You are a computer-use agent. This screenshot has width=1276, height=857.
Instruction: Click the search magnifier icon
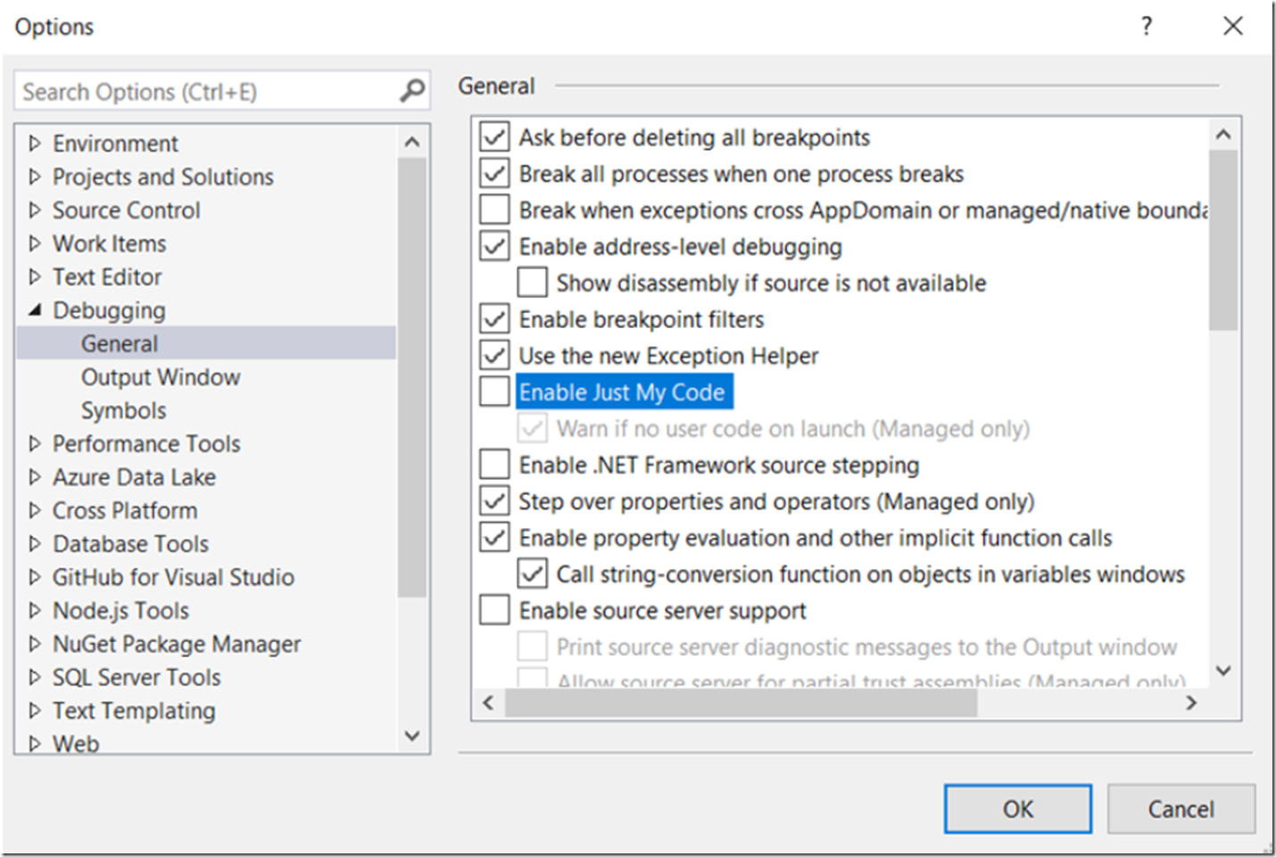pos(411,91)
